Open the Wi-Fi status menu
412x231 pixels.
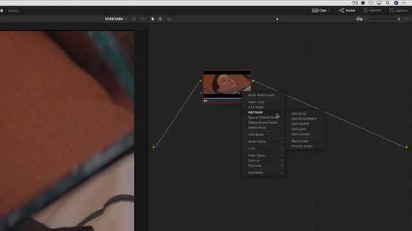click(x=371, y=3)
